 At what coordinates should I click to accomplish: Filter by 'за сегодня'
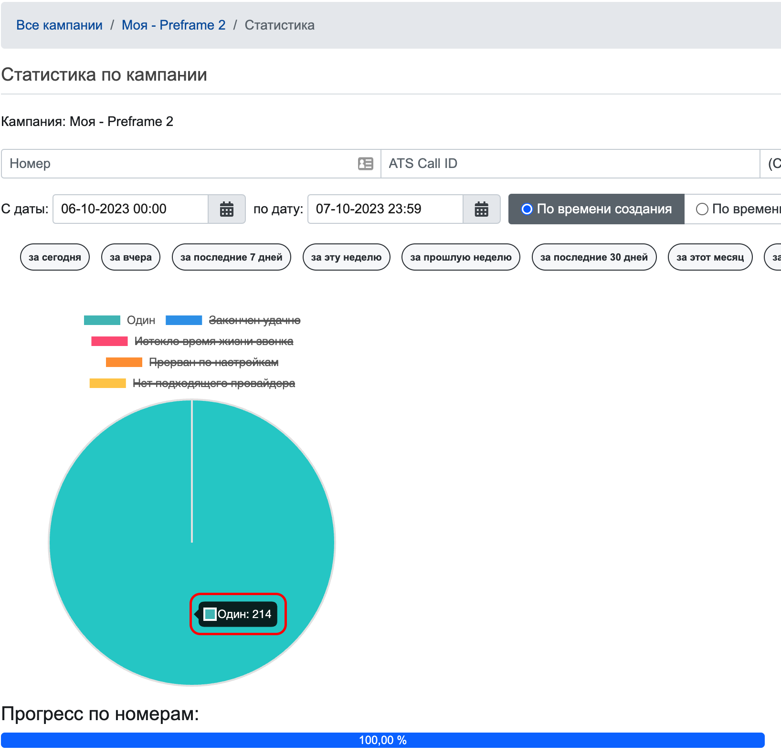[x=55, y=257]
